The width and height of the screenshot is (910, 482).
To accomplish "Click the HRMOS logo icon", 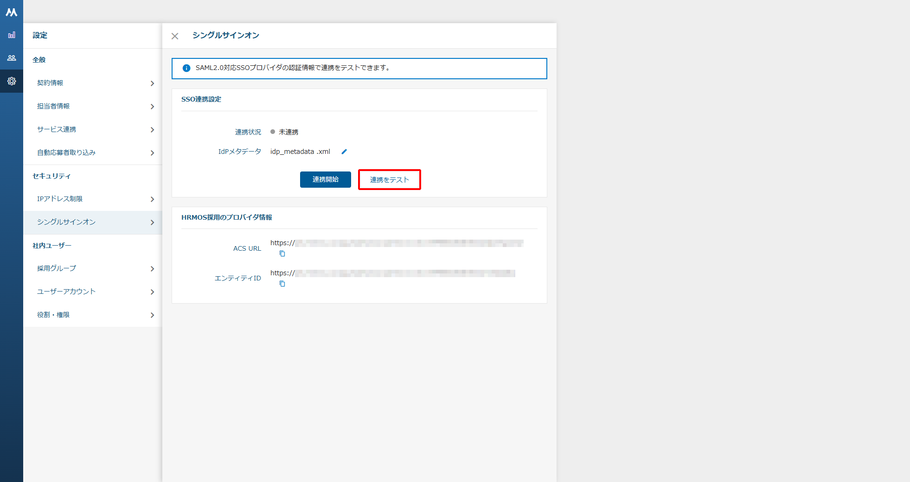I will pyautogui.click(x=12, y=12).
